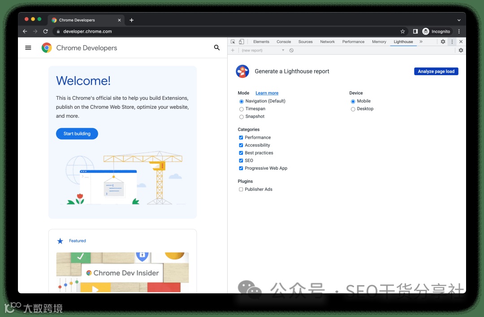Open Lighthouse settings gear icon
The height and width of the screenshot is (317, 484).
point(461,50)
